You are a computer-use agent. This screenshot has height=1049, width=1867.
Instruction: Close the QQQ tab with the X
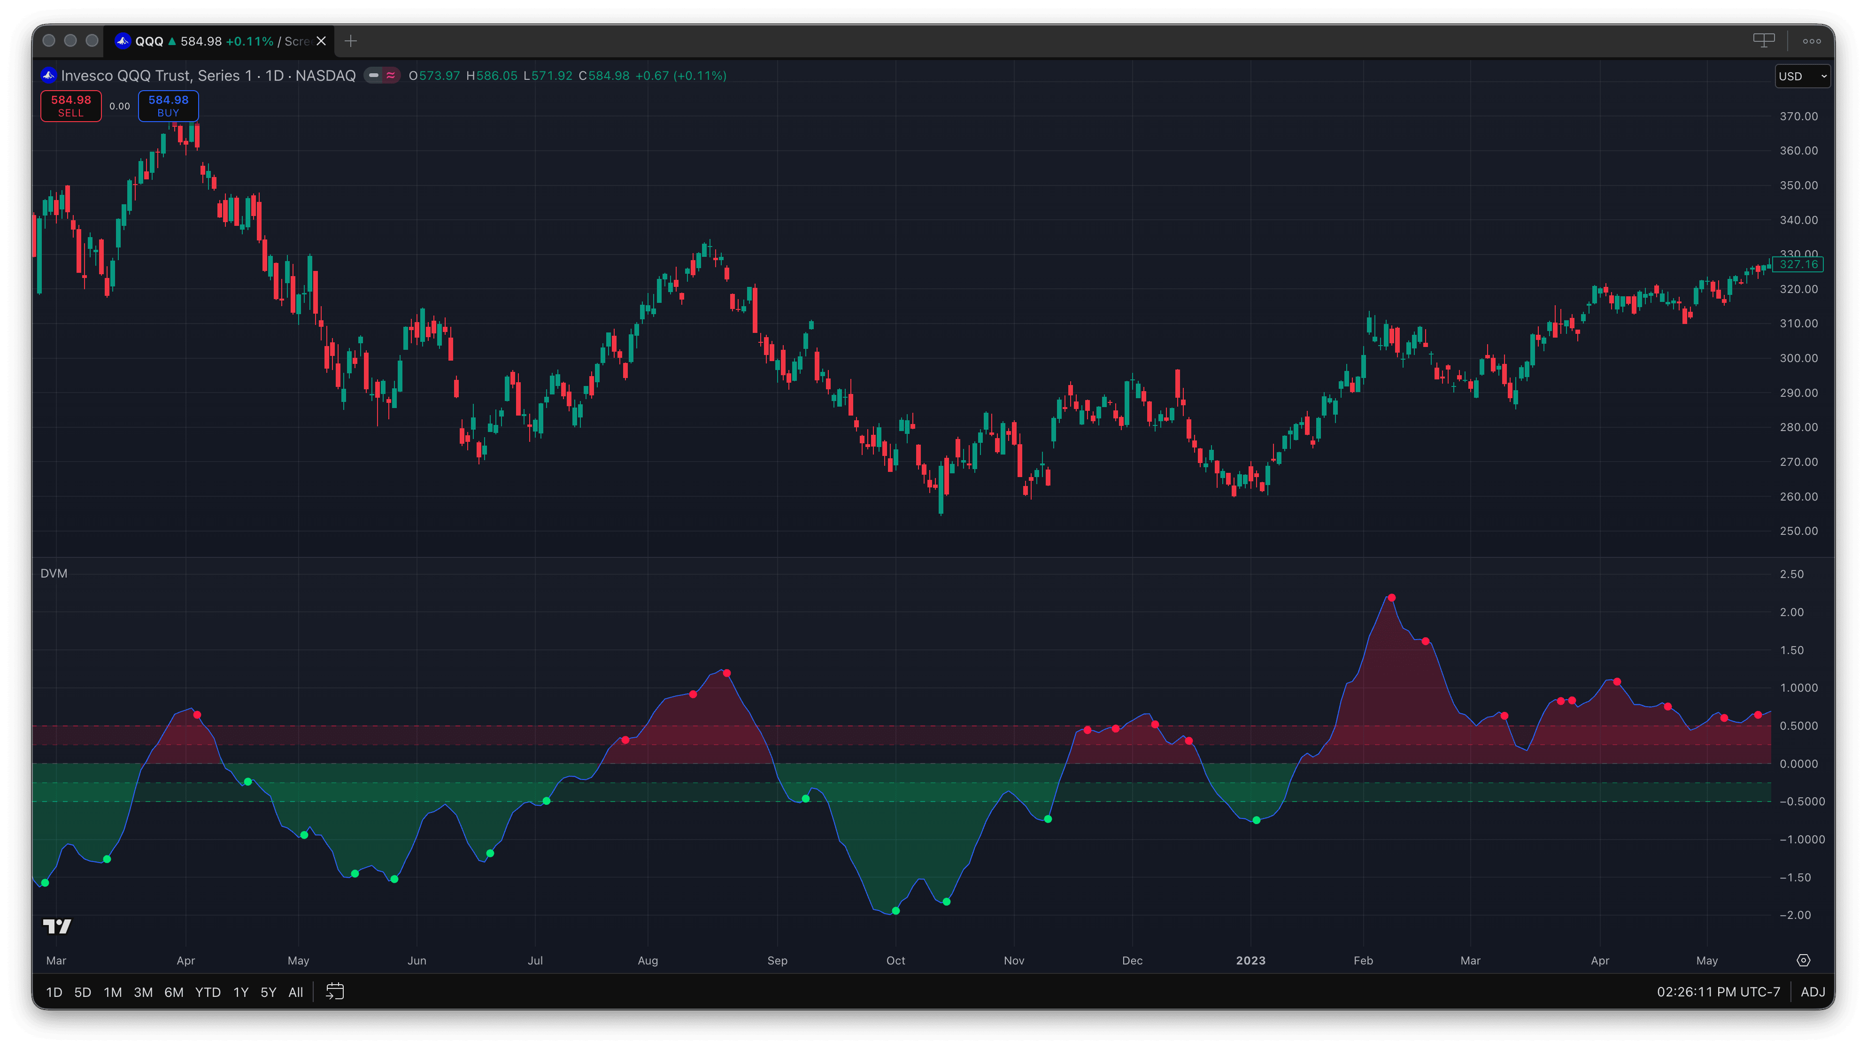(x=321, y=41)
